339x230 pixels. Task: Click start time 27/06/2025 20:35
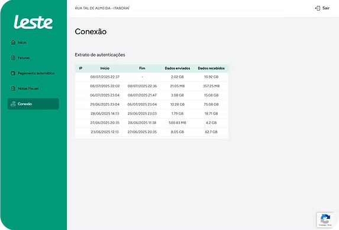[105, 123]
